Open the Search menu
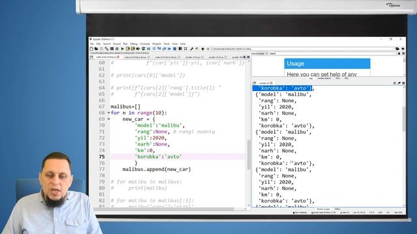This screenshot has height=234, width=417. pyautogui.click(x=107, y=44)
